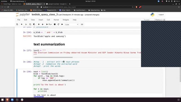Open the Brave Rewards icon
This screenshot has height=102, width=181.
(140, 7)
